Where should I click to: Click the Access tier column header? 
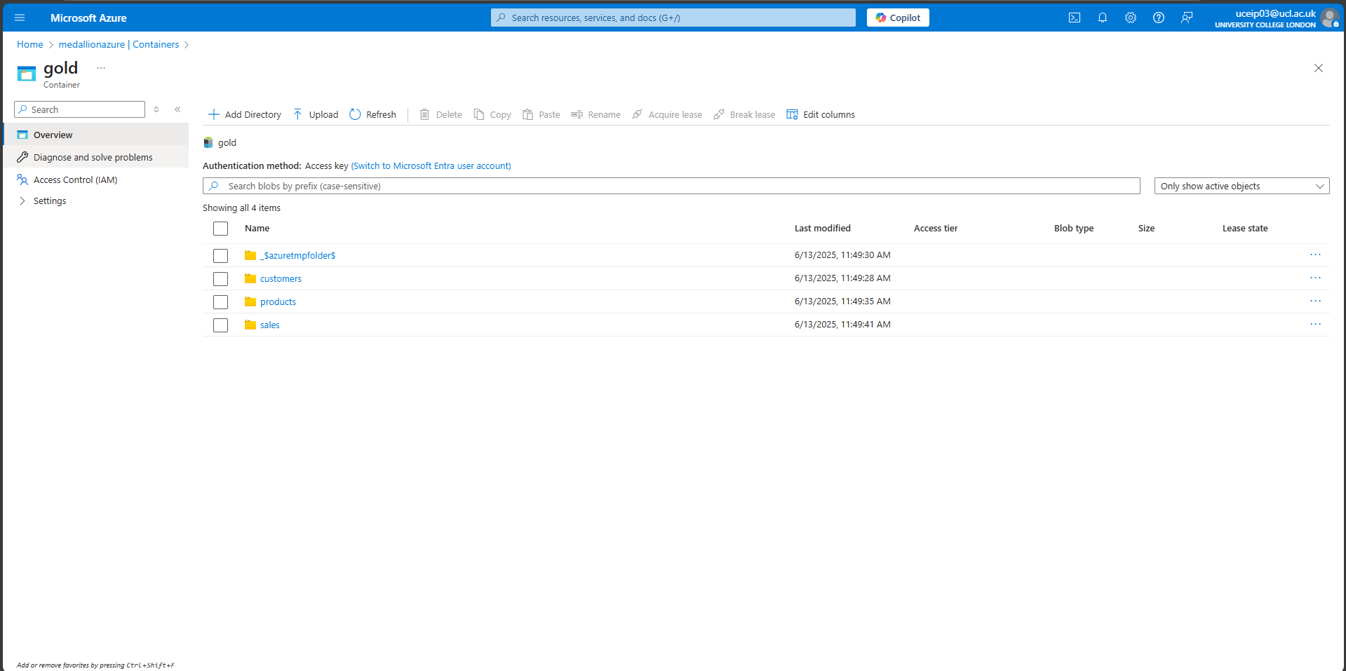click(x=935, y=228)
